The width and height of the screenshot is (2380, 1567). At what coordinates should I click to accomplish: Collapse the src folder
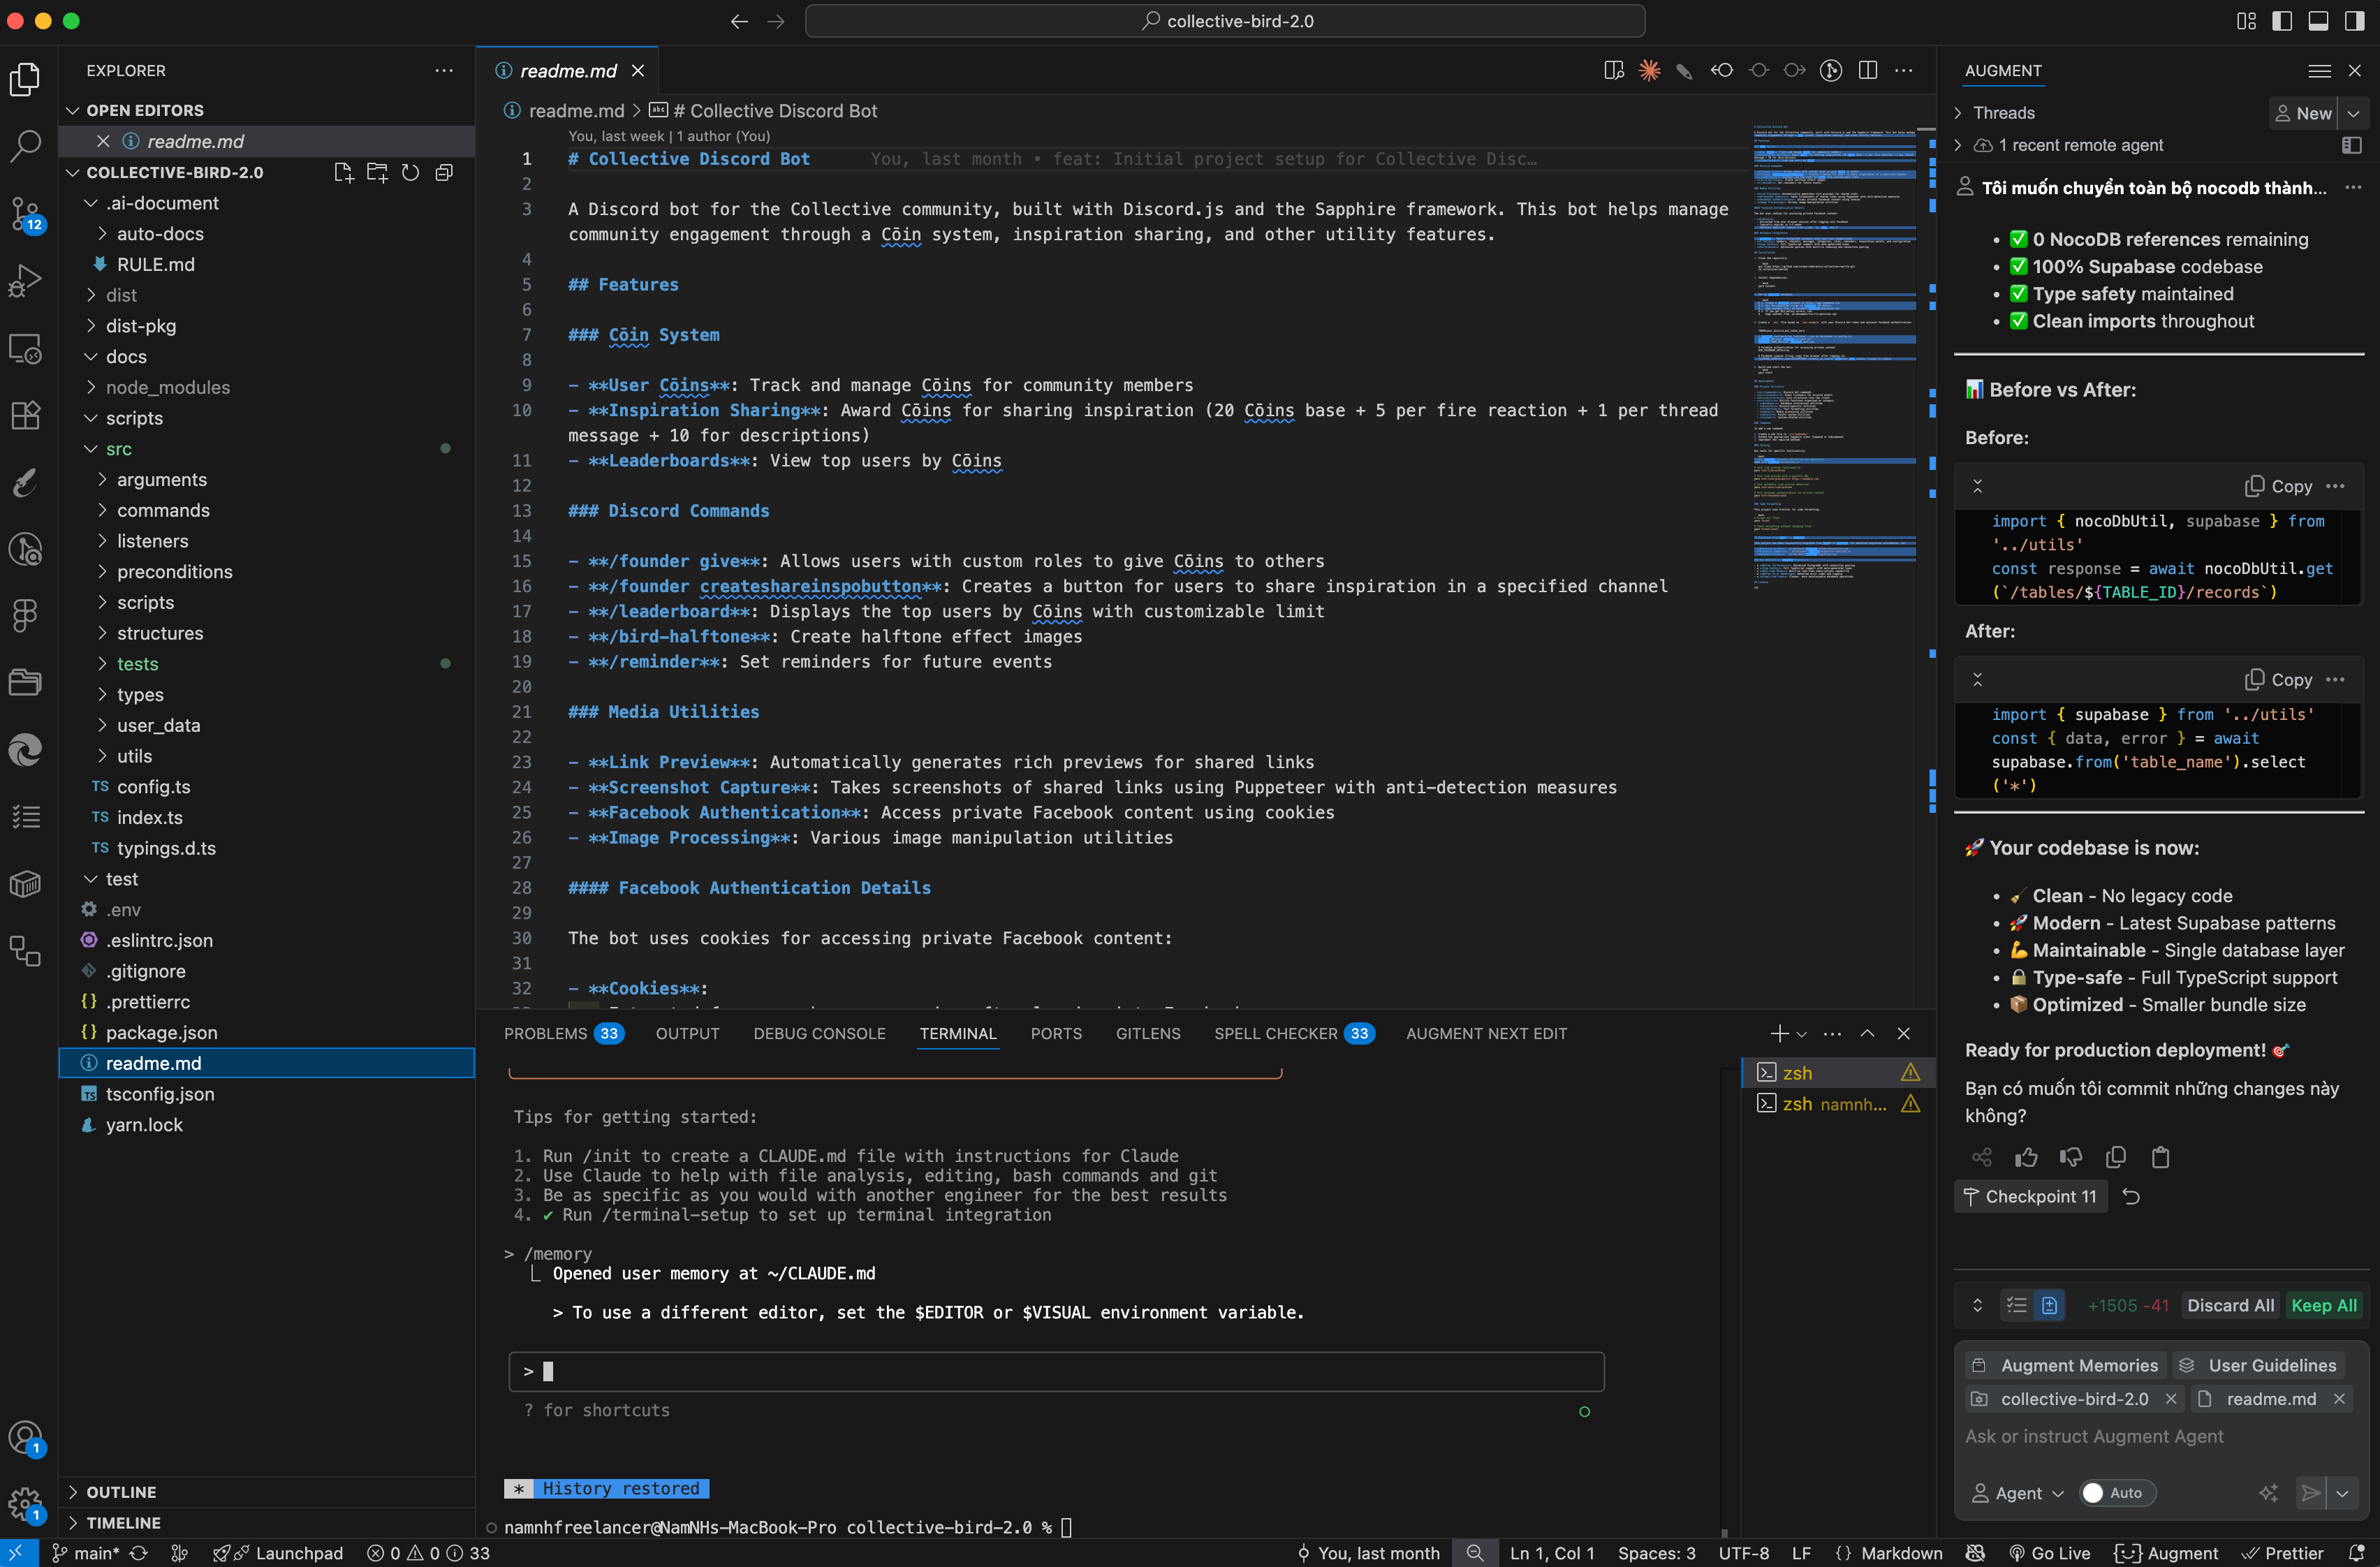click(x=119, y=449)
